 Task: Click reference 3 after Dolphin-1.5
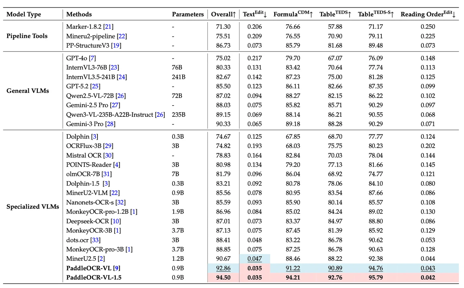[105, 183]
